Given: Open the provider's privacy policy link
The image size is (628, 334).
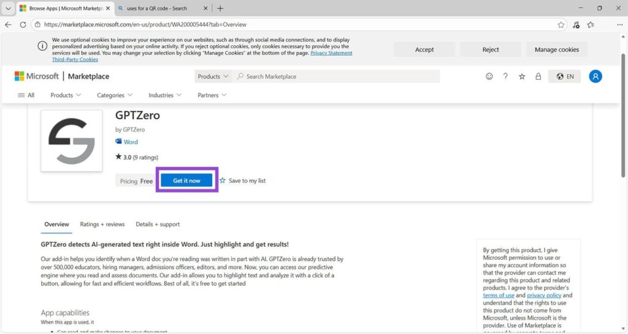Looking at the screenshot, I should click(544, 295).
